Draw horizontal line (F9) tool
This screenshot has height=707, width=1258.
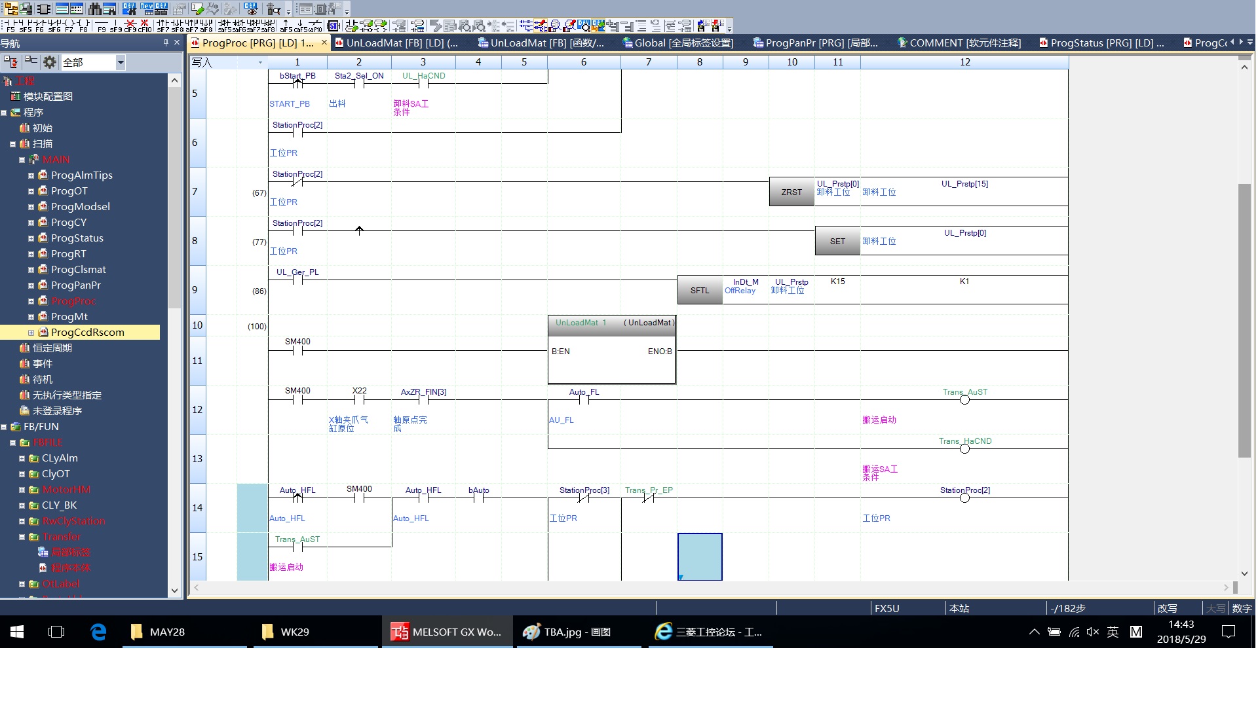pos(101,26)
